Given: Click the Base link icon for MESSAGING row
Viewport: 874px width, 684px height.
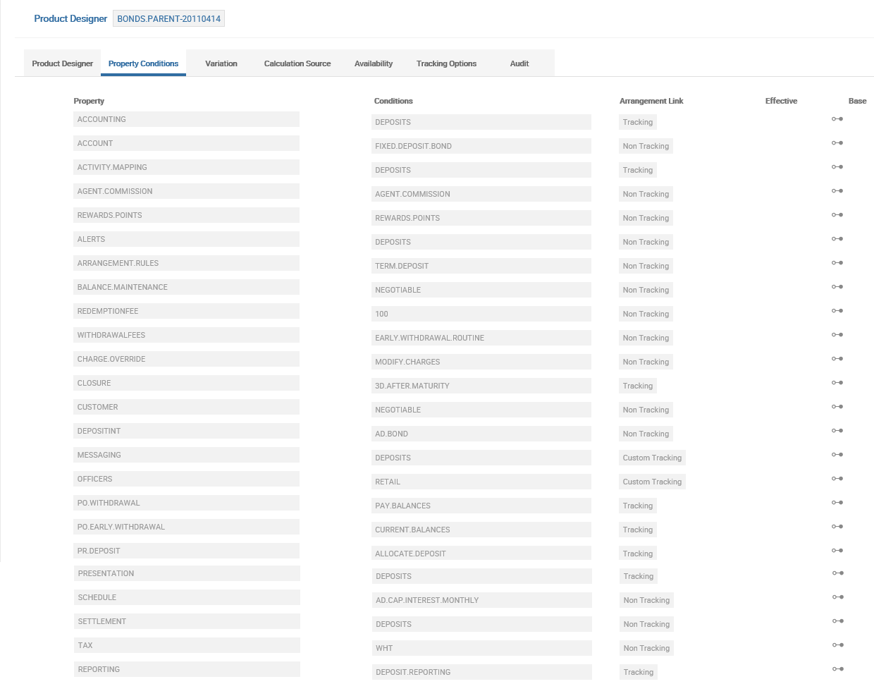Looking at the screenshot, I should 837,455.
